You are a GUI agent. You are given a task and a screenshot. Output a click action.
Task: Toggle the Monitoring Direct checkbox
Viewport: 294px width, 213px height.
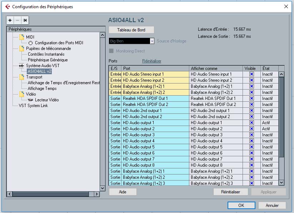click(x=111, y=51)
